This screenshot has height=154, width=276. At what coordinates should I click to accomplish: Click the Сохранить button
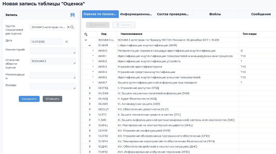29,99
